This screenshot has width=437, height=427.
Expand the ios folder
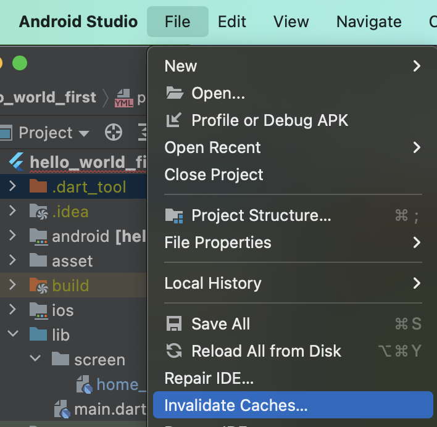pyautogui.click(x=12, y=310)
